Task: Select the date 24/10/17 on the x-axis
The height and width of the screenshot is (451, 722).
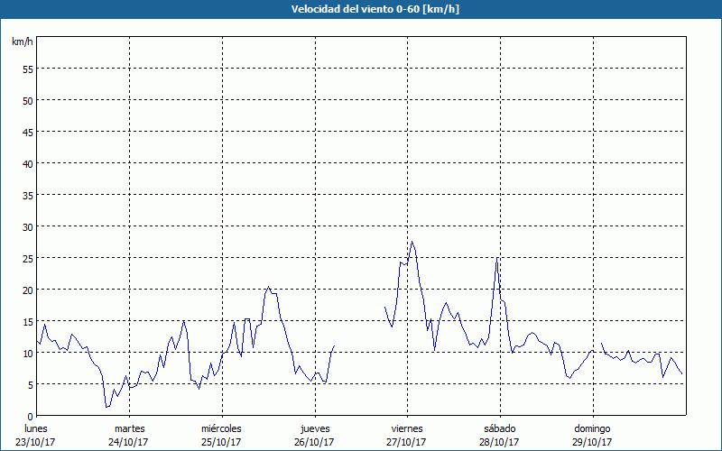Action: point(129,442)
